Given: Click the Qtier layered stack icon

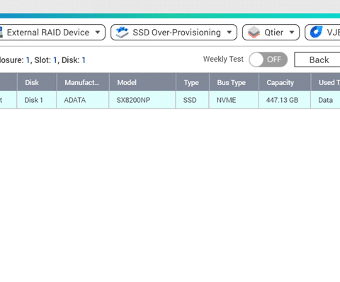Looking at the screenshot, I should 254,33.
